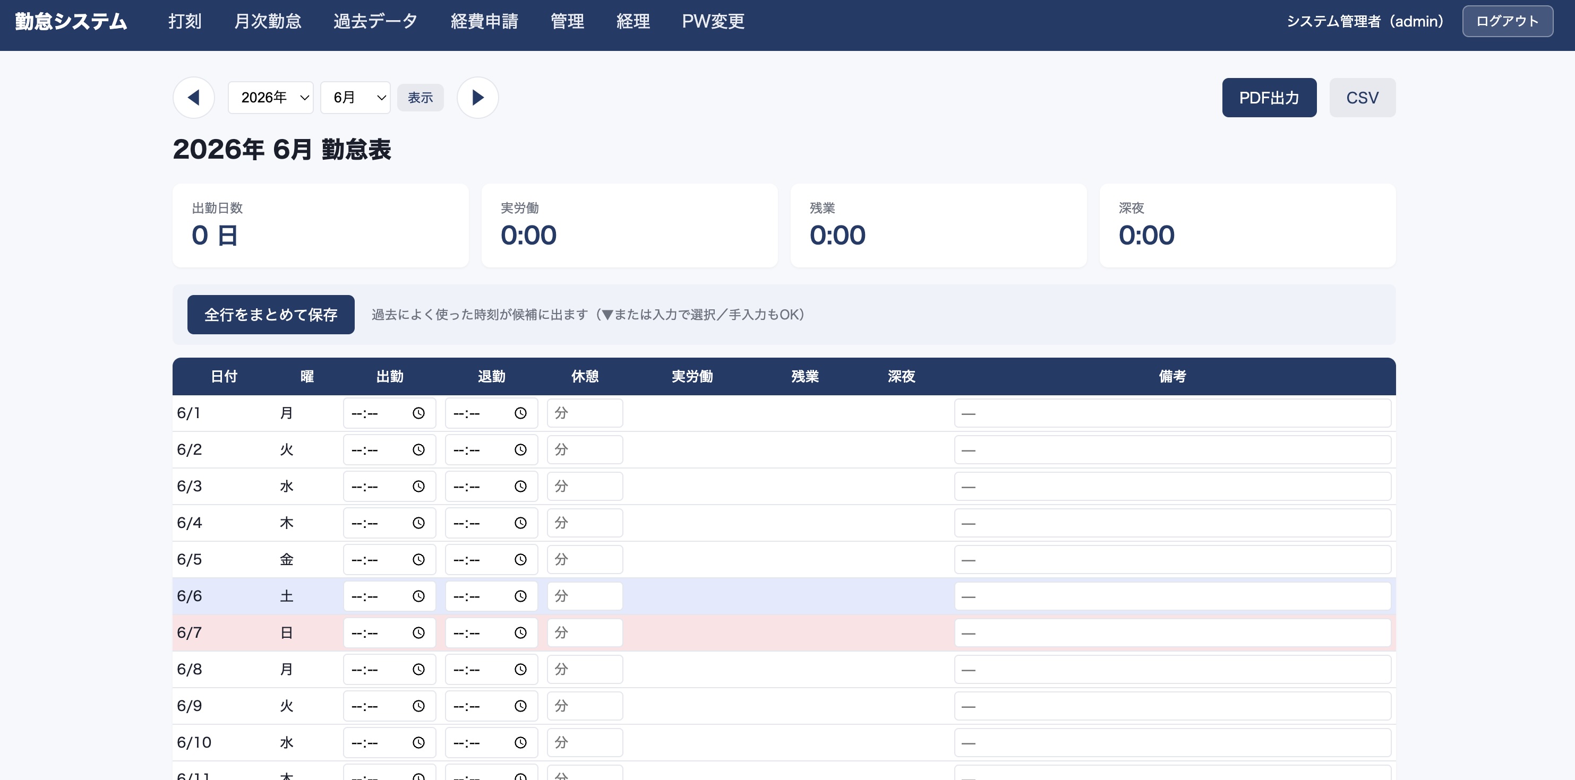This screenshot has width=1575, height=780.
Task: Click the 6/10 備考 note field
Action: (1172, 743)
